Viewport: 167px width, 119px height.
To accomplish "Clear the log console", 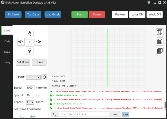I will click(126, 115).
